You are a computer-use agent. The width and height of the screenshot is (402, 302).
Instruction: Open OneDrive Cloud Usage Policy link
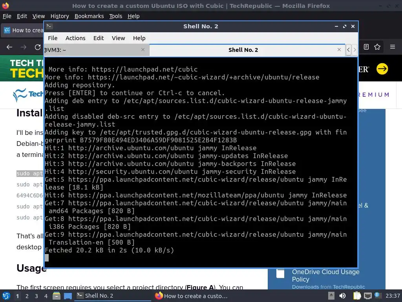(x=325, y=275)
